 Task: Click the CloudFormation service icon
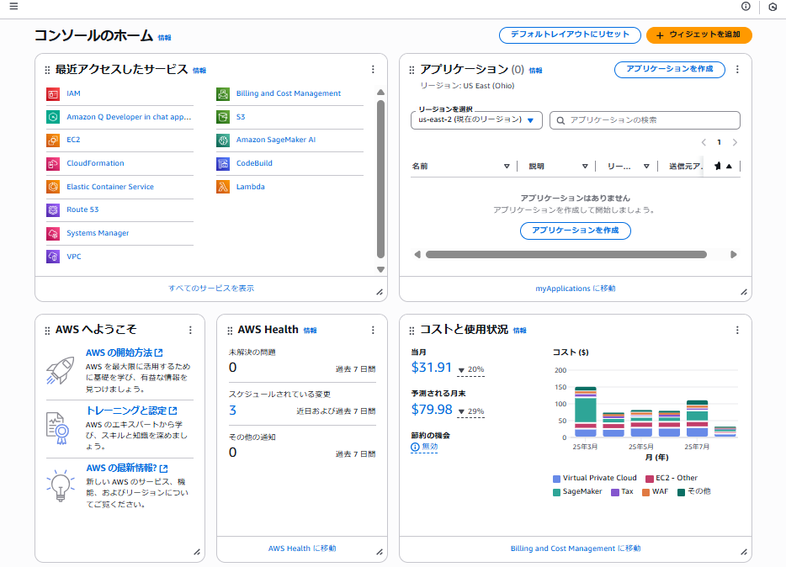[x=53, y=163]
